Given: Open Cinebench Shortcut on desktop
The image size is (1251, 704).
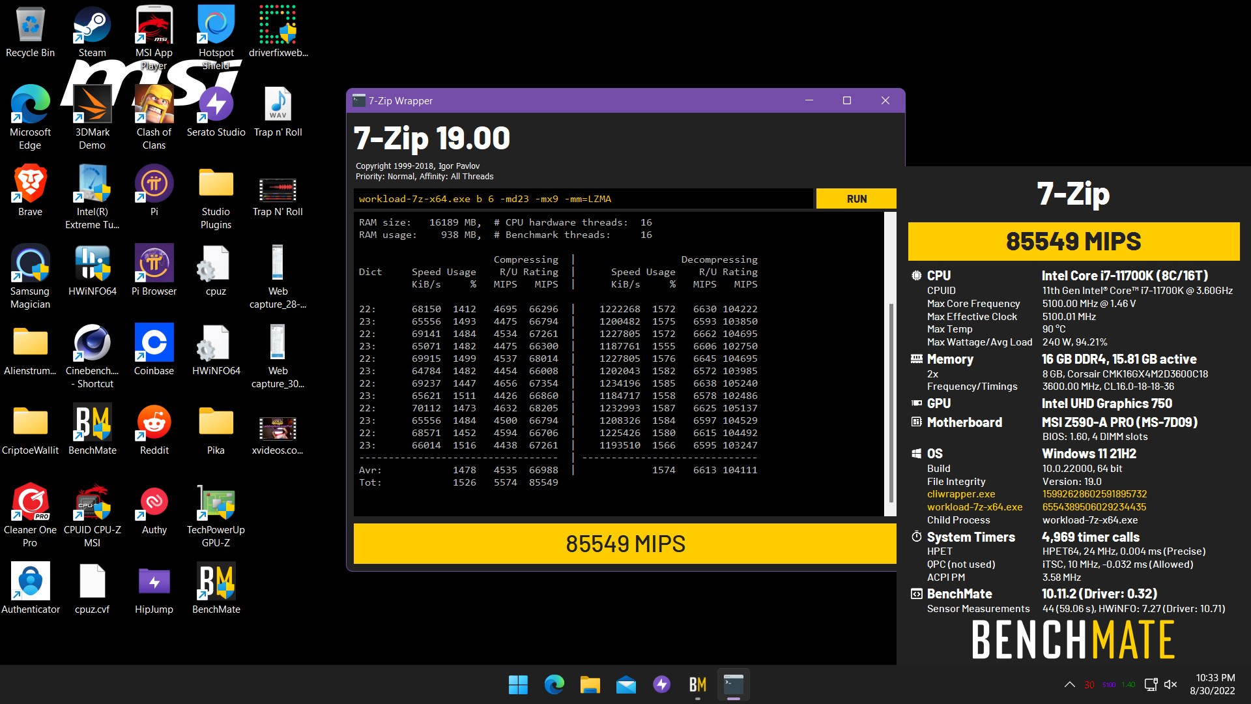Looking at the screenshot, I should 92,356.
